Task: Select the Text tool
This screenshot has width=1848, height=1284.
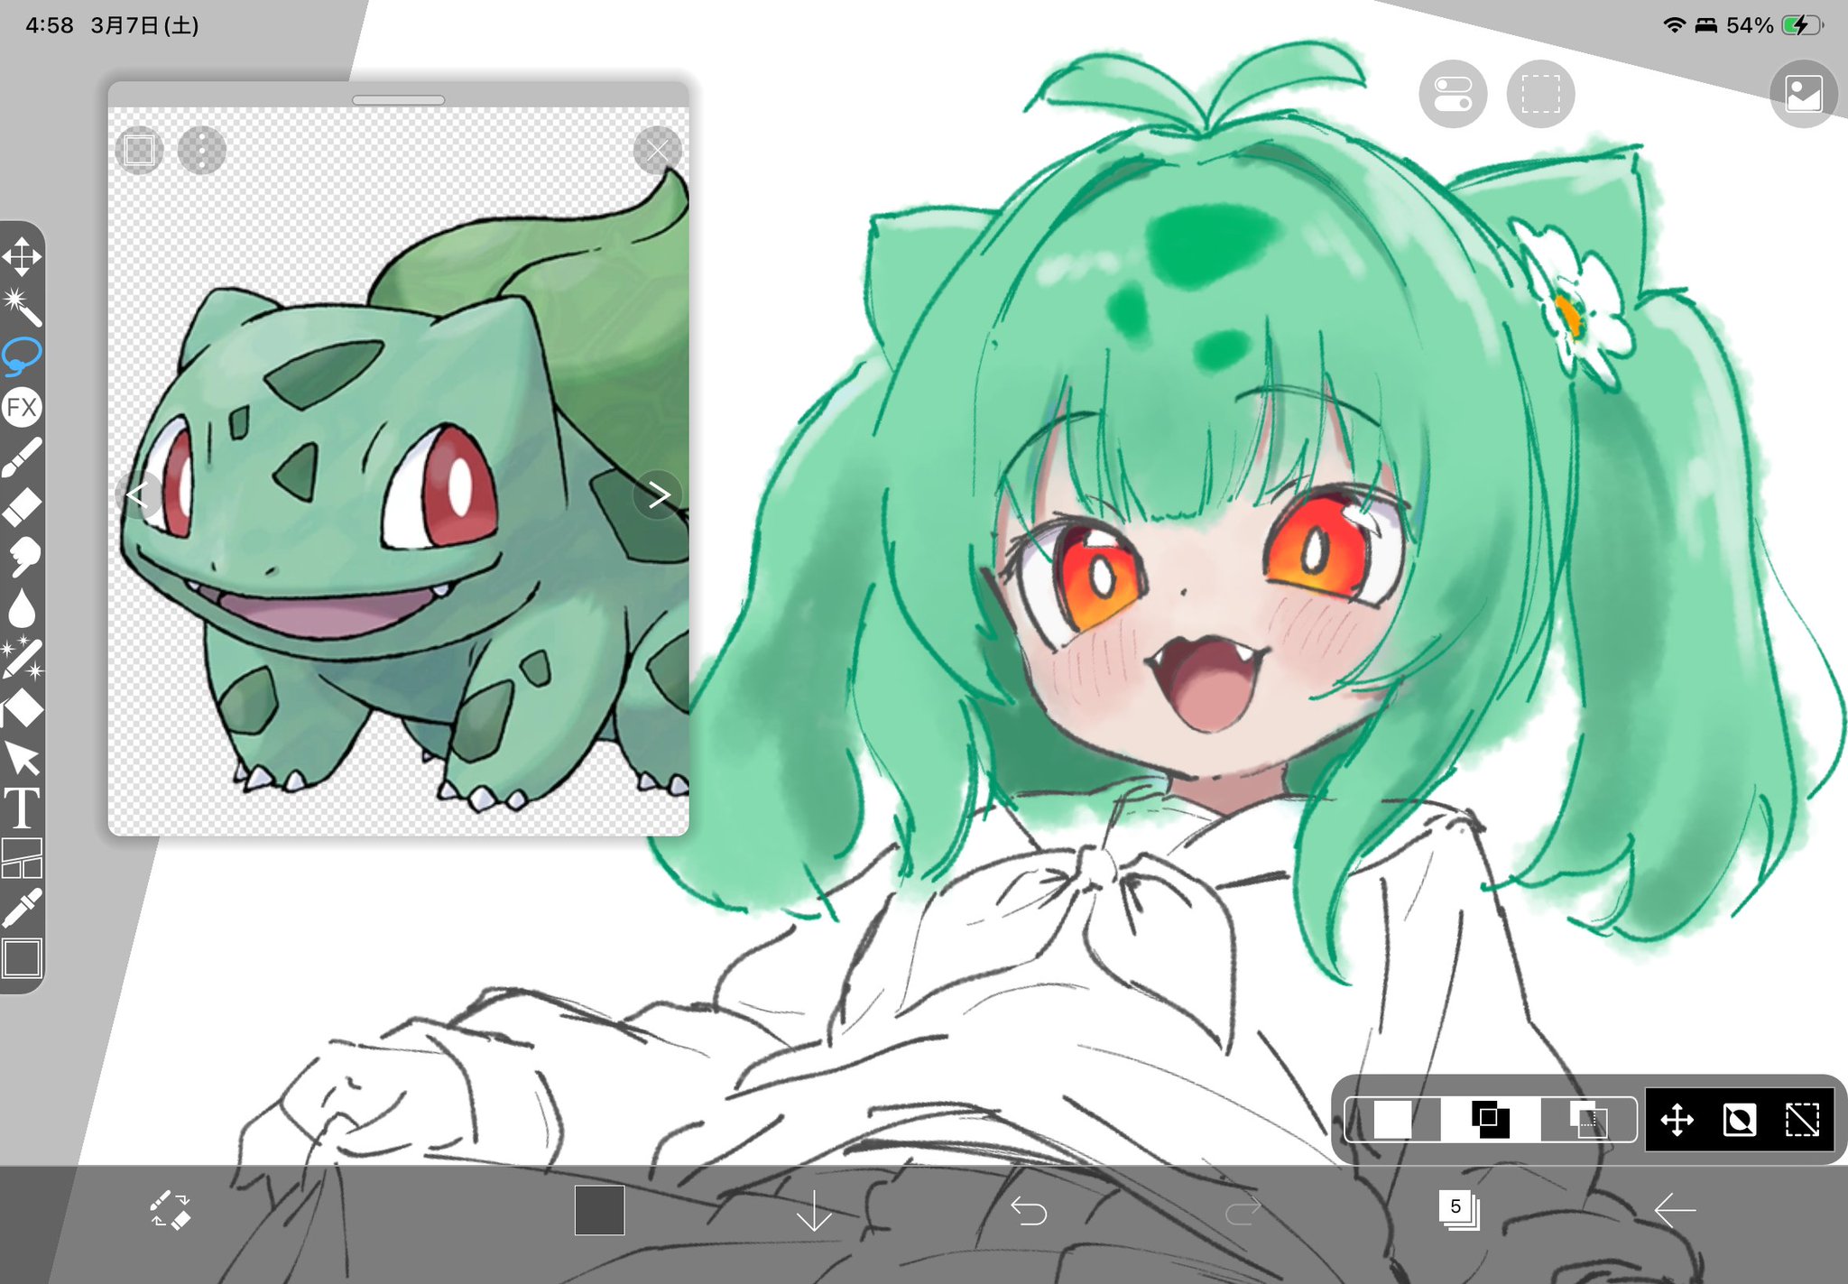Action: pyautogui.click(x=22, y=808)
